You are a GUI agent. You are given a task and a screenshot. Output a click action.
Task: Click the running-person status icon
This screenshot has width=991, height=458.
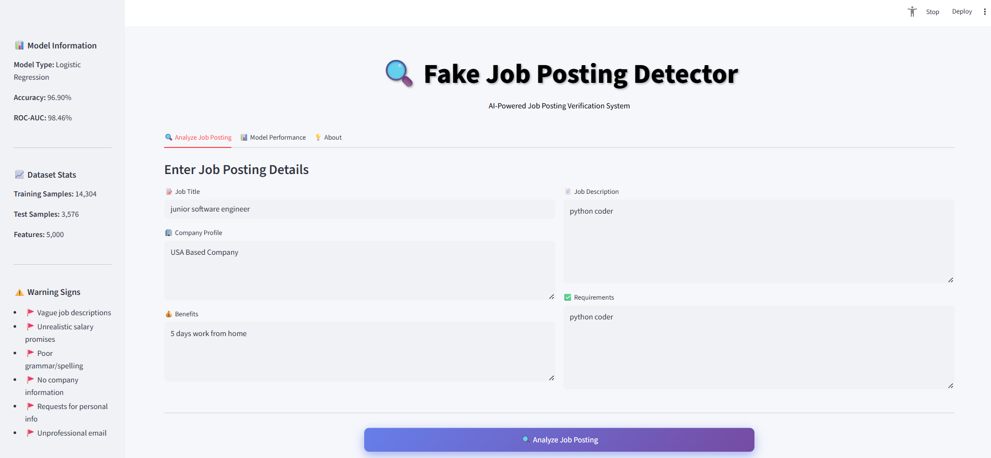(x=912, y=11)
